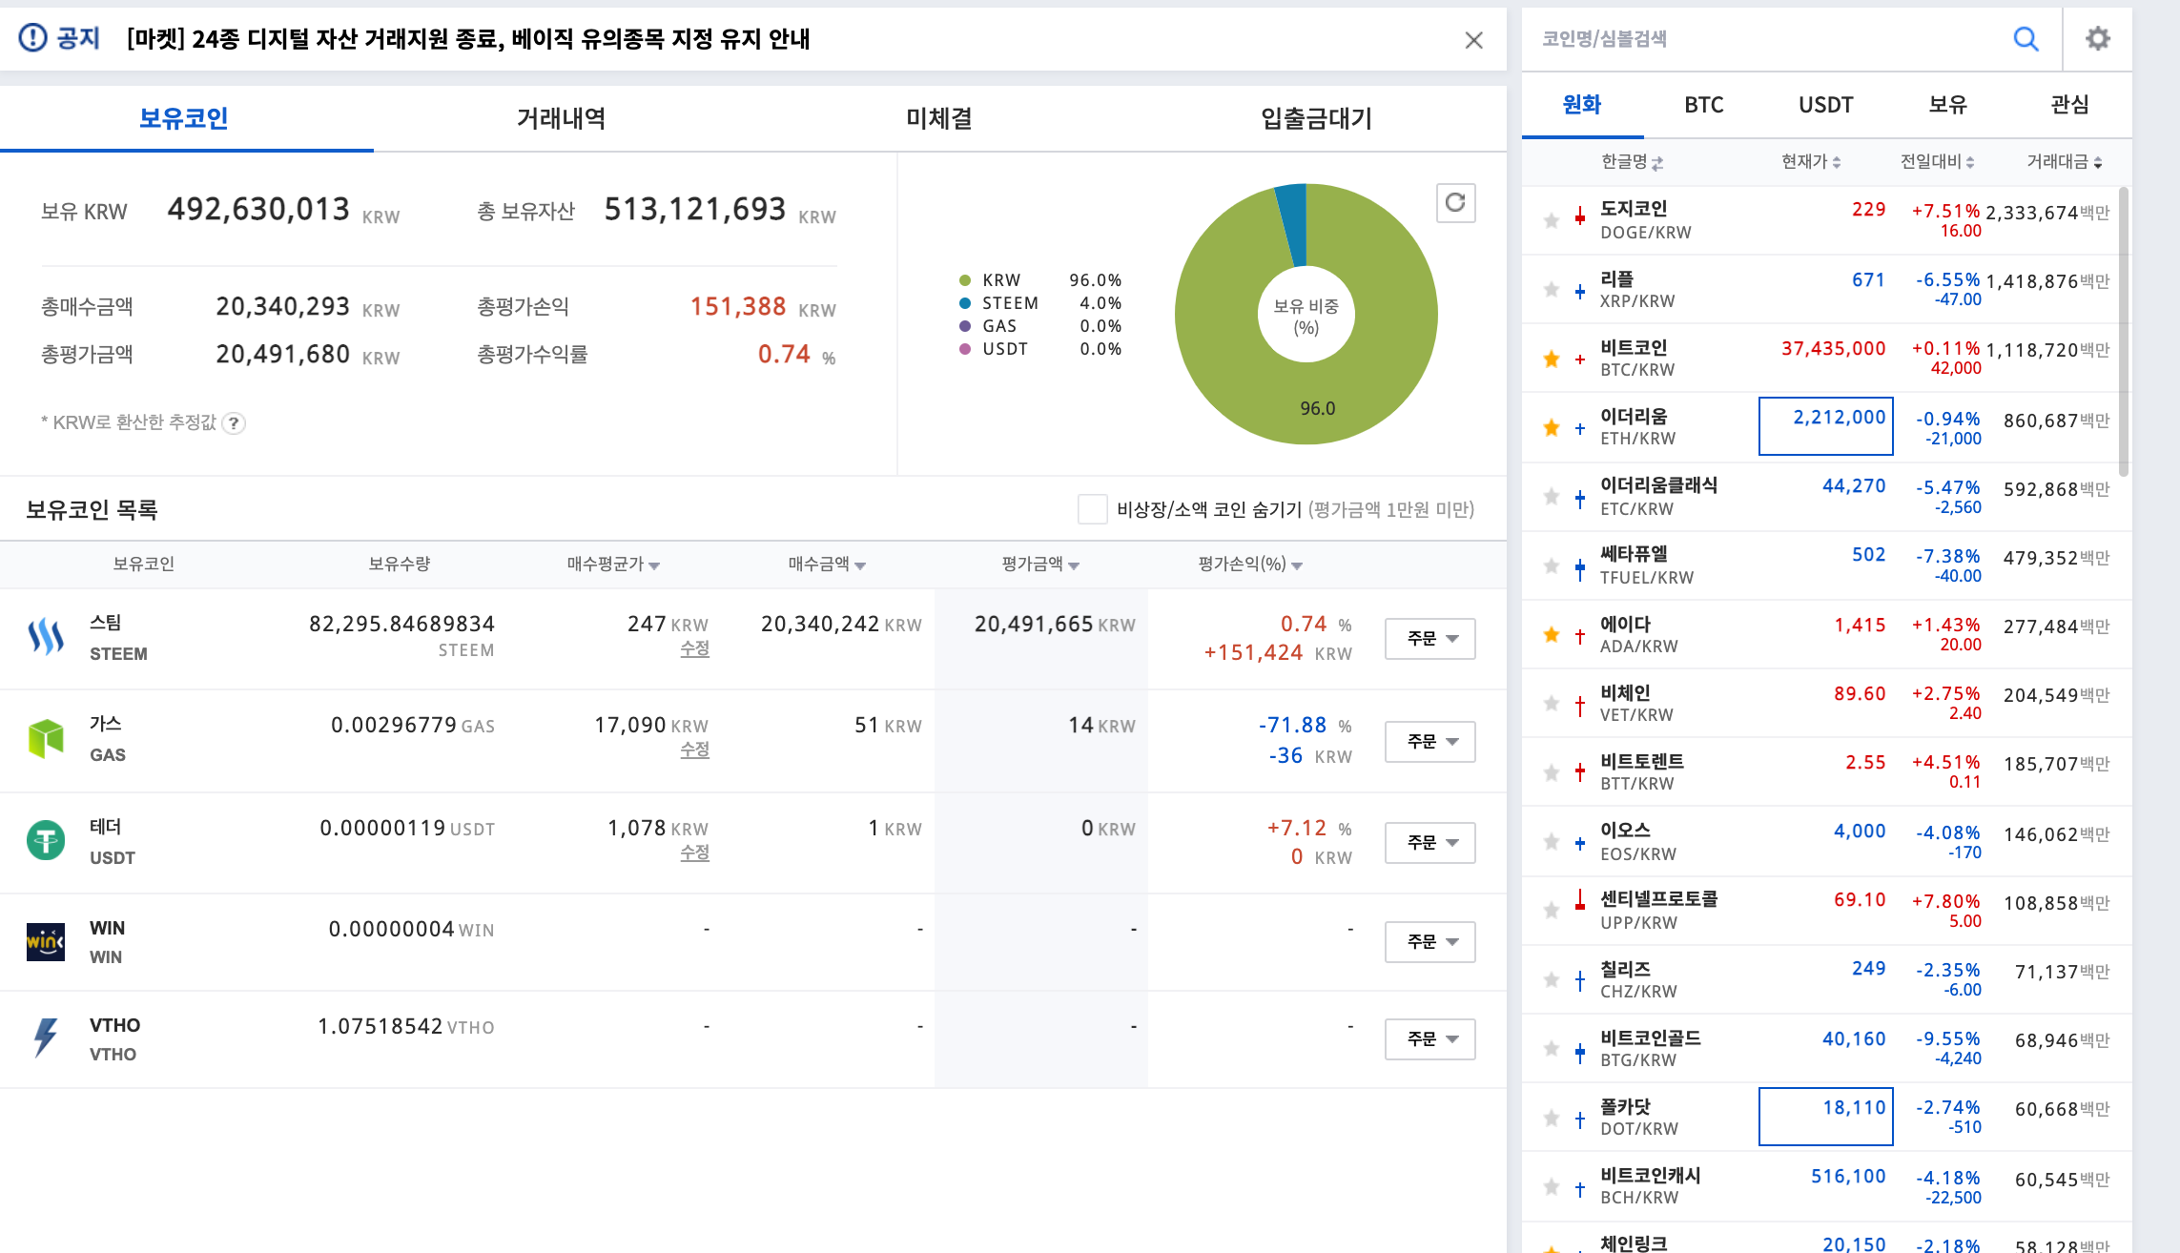Screen dimensions: 2180x1253
Task: Sort holdings by 평가손익(%) column
Action: click(1249, 565)
